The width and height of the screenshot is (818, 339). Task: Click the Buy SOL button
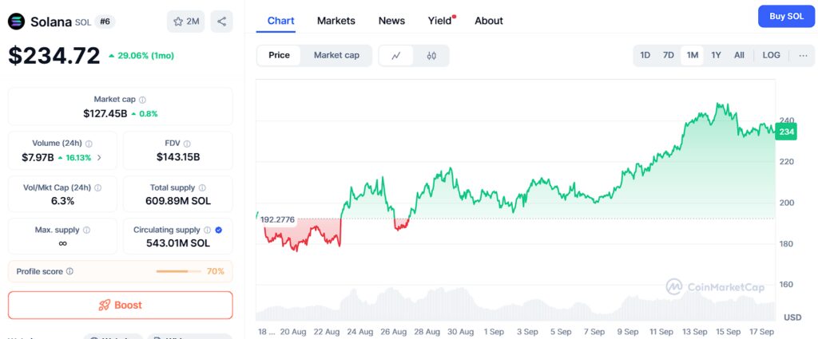pos(786,16)
